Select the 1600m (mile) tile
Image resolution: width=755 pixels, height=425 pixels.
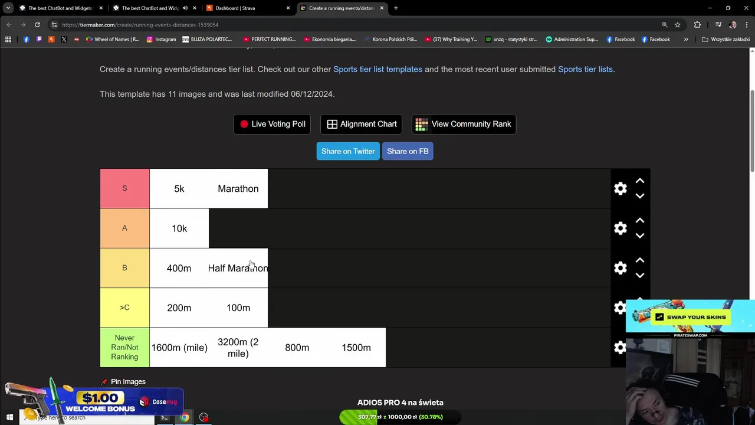(179, 347)
